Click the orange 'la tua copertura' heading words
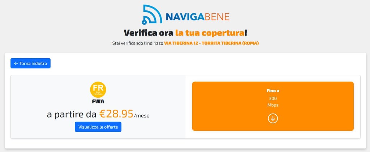This screenshot has height=152, width=370. pyautogui.click(x=210, y=33)
